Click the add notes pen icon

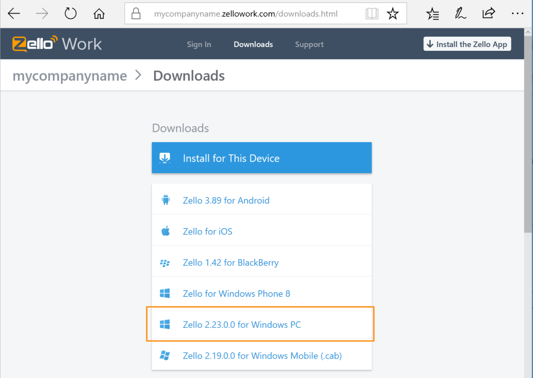(x=460, y=14)
